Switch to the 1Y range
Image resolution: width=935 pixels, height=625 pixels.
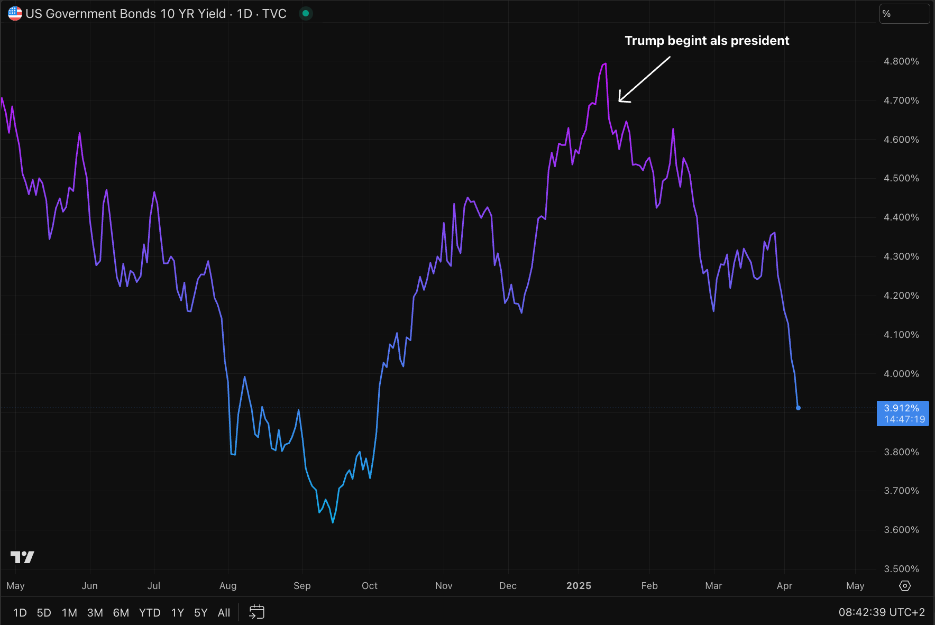pyautogui.click(x=178, y=612)
